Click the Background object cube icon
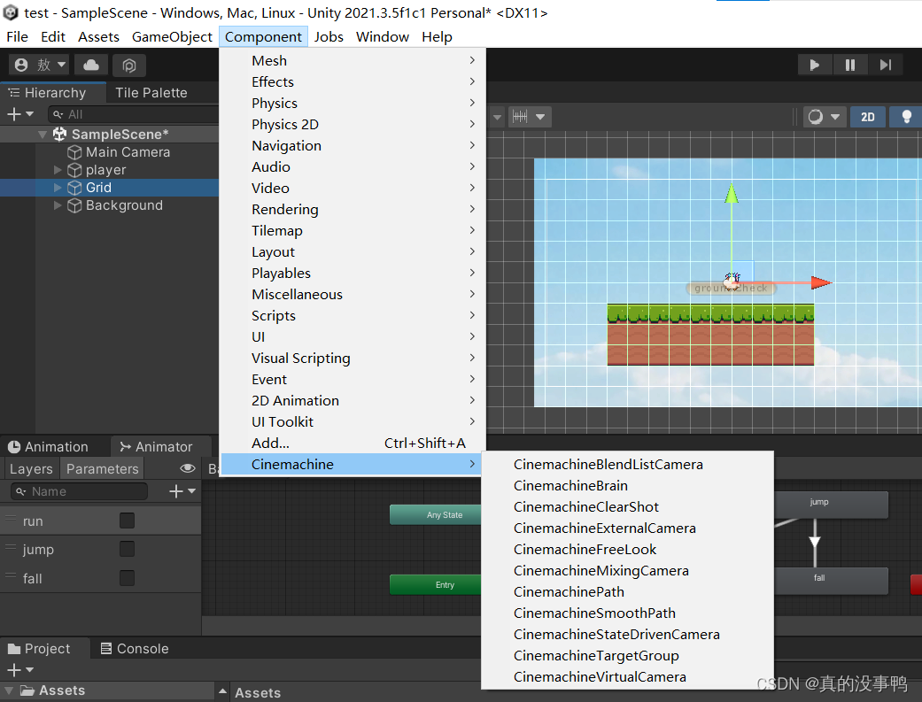This screenshot has height=702, width=922. (x=74, y=205)
